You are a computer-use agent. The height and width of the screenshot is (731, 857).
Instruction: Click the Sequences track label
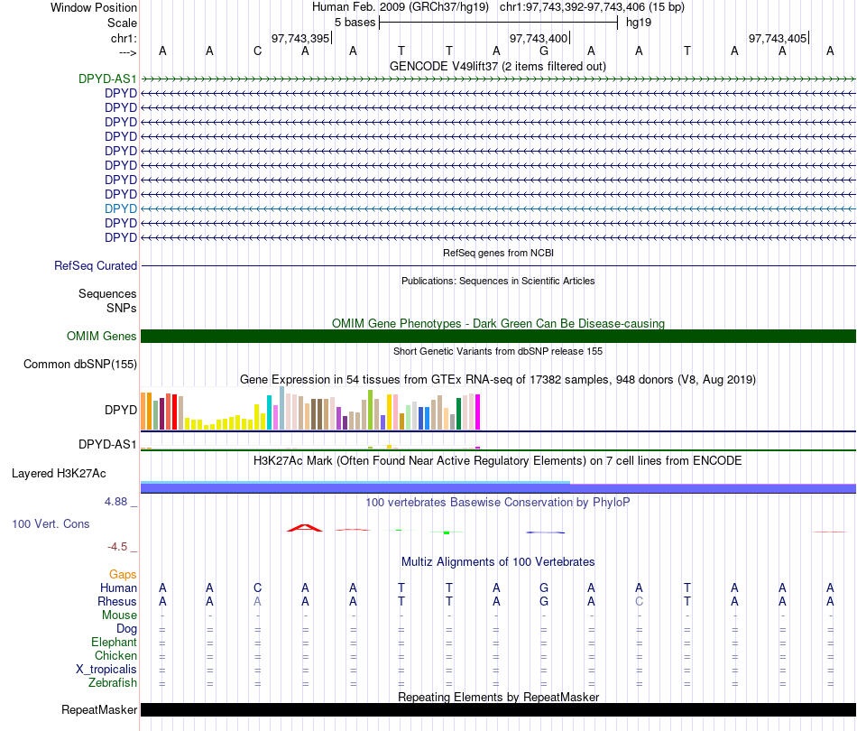107,293
